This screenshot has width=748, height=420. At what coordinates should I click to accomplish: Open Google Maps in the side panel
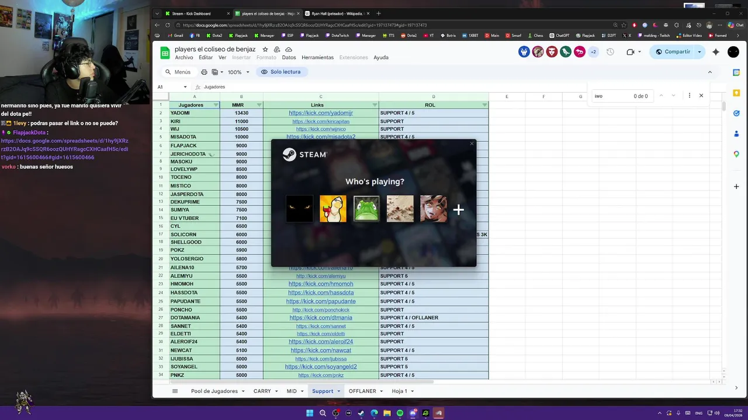point(736,154)
